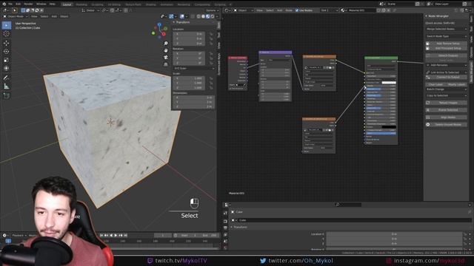Click Clear Label button

pos(435,84)
